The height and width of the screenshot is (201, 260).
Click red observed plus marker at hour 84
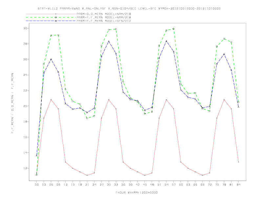click(238, 162)
